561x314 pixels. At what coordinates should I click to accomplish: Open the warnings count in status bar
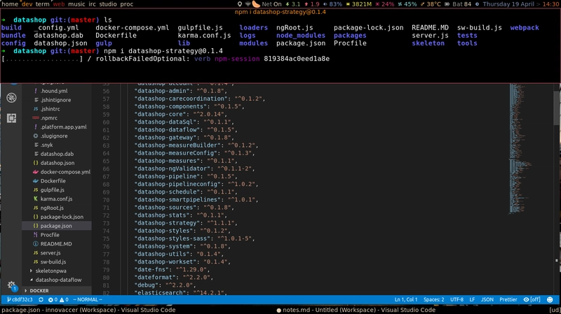point(64,300)
